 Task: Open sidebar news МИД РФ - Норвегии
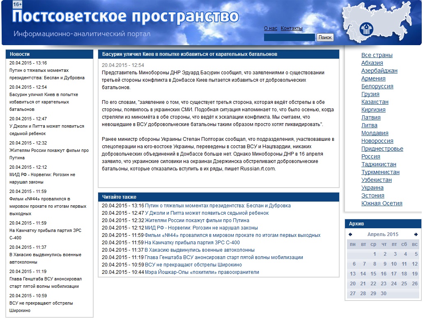(42, 178)
